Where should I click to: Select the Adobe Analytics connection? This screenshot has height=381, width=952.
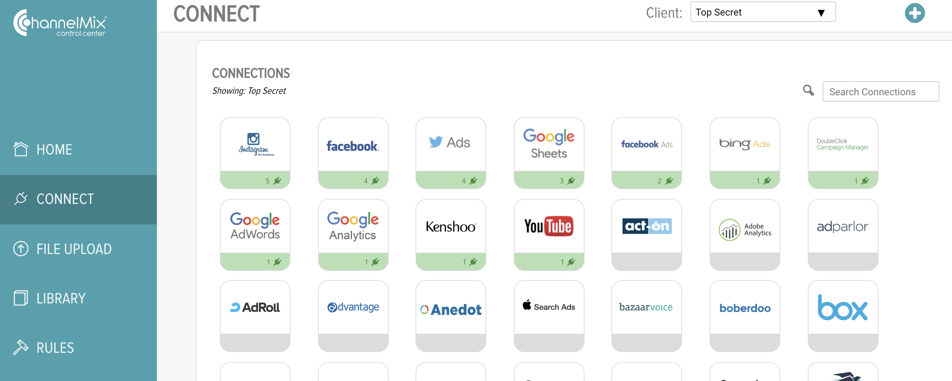[x=745, y=235]
